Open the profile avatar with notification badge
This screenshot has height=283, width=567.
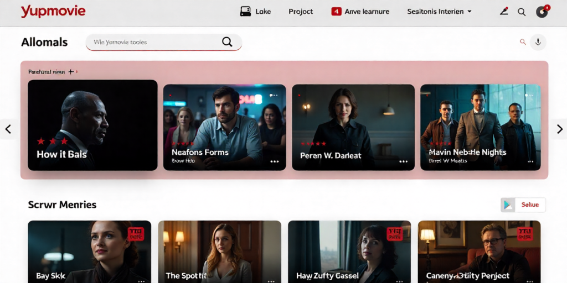542,12
